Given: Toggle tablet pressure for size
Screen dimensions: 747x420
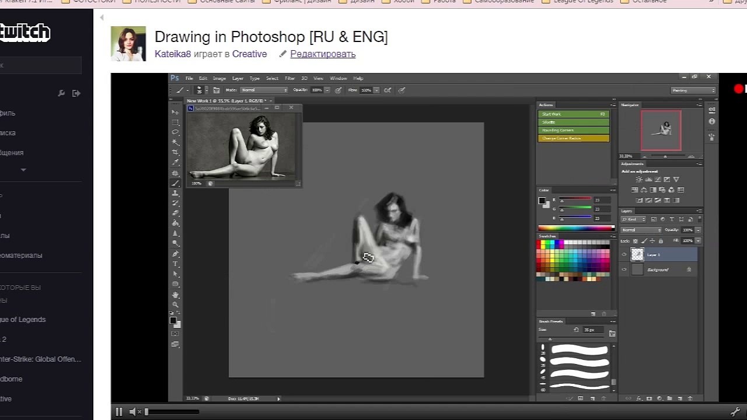Looking at the screenshot, I should 402,90.
